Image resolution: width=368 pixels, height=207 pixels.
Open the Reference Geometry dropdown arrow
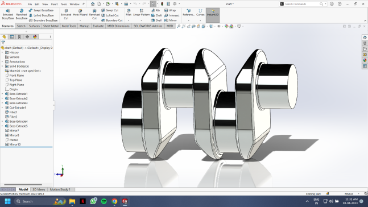[x=188, y=20]
